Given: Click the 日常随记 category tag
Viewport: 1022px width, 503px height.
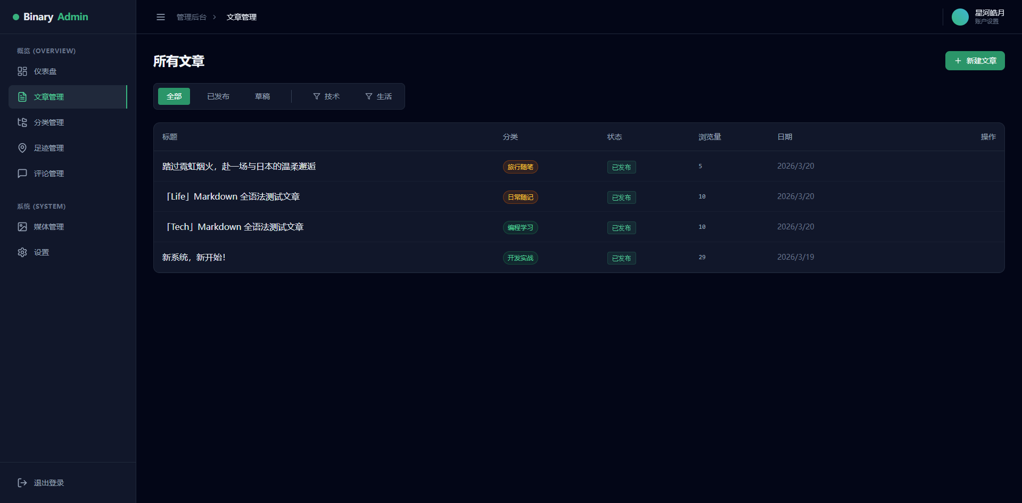Looking at the screenshot, I should click(521, 197).
